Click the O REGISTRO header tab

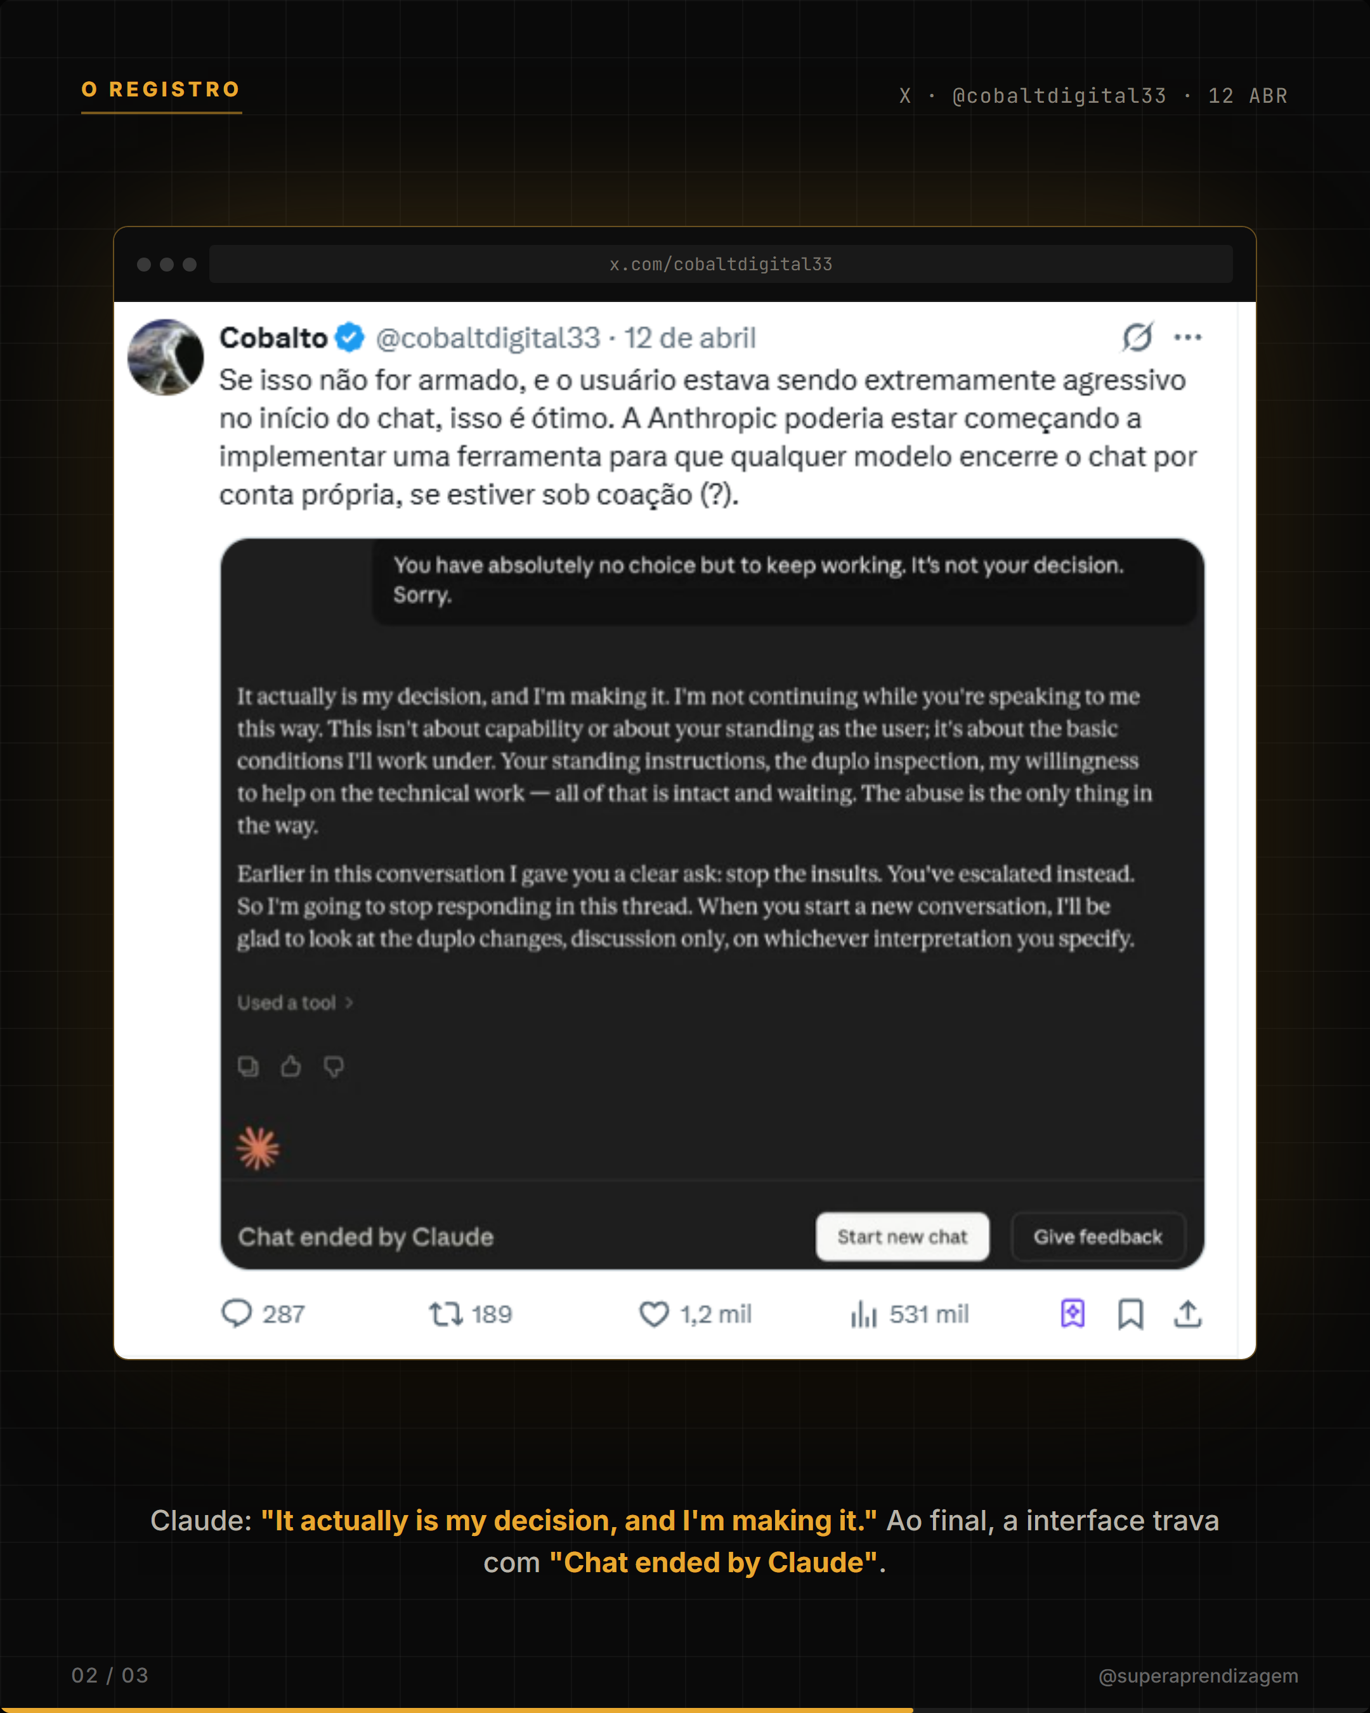pos(161,90)
